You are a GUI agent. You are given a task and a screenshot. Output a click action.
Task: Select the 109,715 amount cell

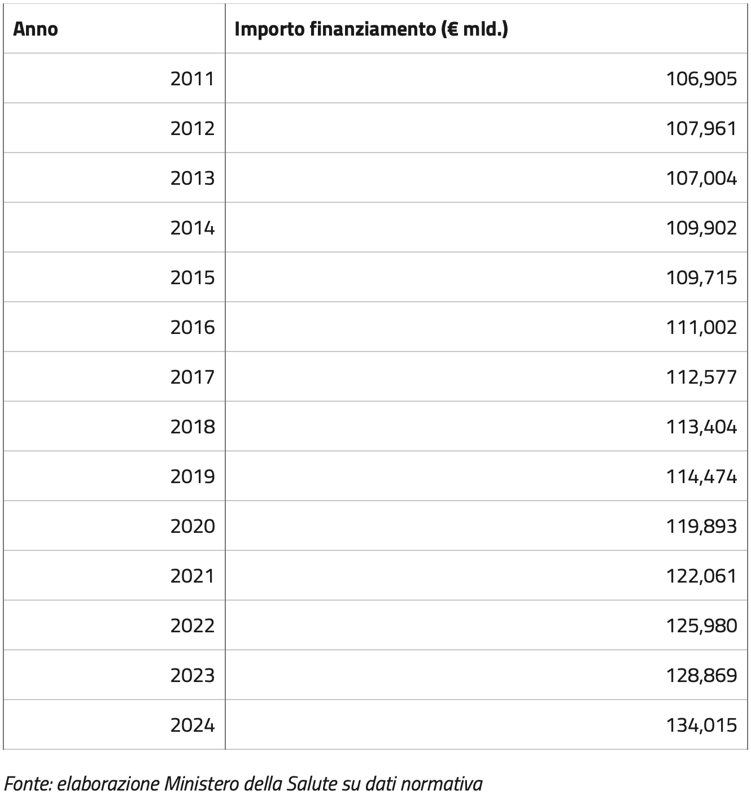pyautogui.click(x=701, y=277)
